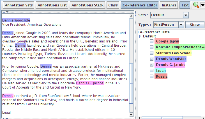205x119 pixels.
Task: Click pink highlighted 'Dennis G. Jacobs' in the text
Action: tap(90, 83)
